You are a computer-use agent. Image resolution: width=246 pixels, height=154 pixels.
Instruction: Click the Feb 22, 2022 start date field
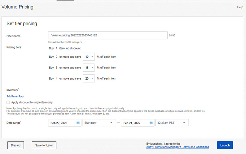62,123
